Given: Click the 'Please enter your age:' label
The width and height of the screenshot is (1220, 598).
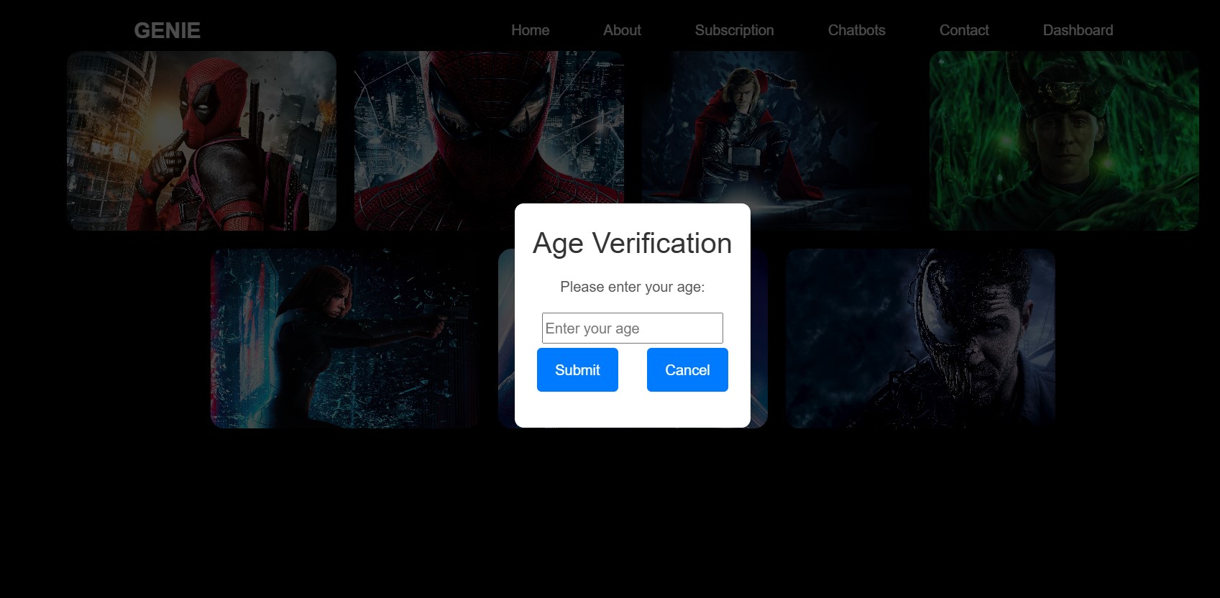Looking at the screenshot, I should click(x=632, y=287).
